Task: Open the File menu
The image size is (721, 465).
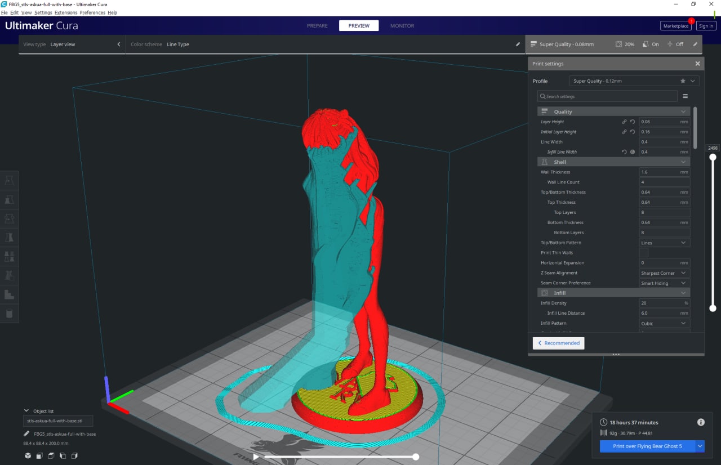Action: click(x=5, y=12)
